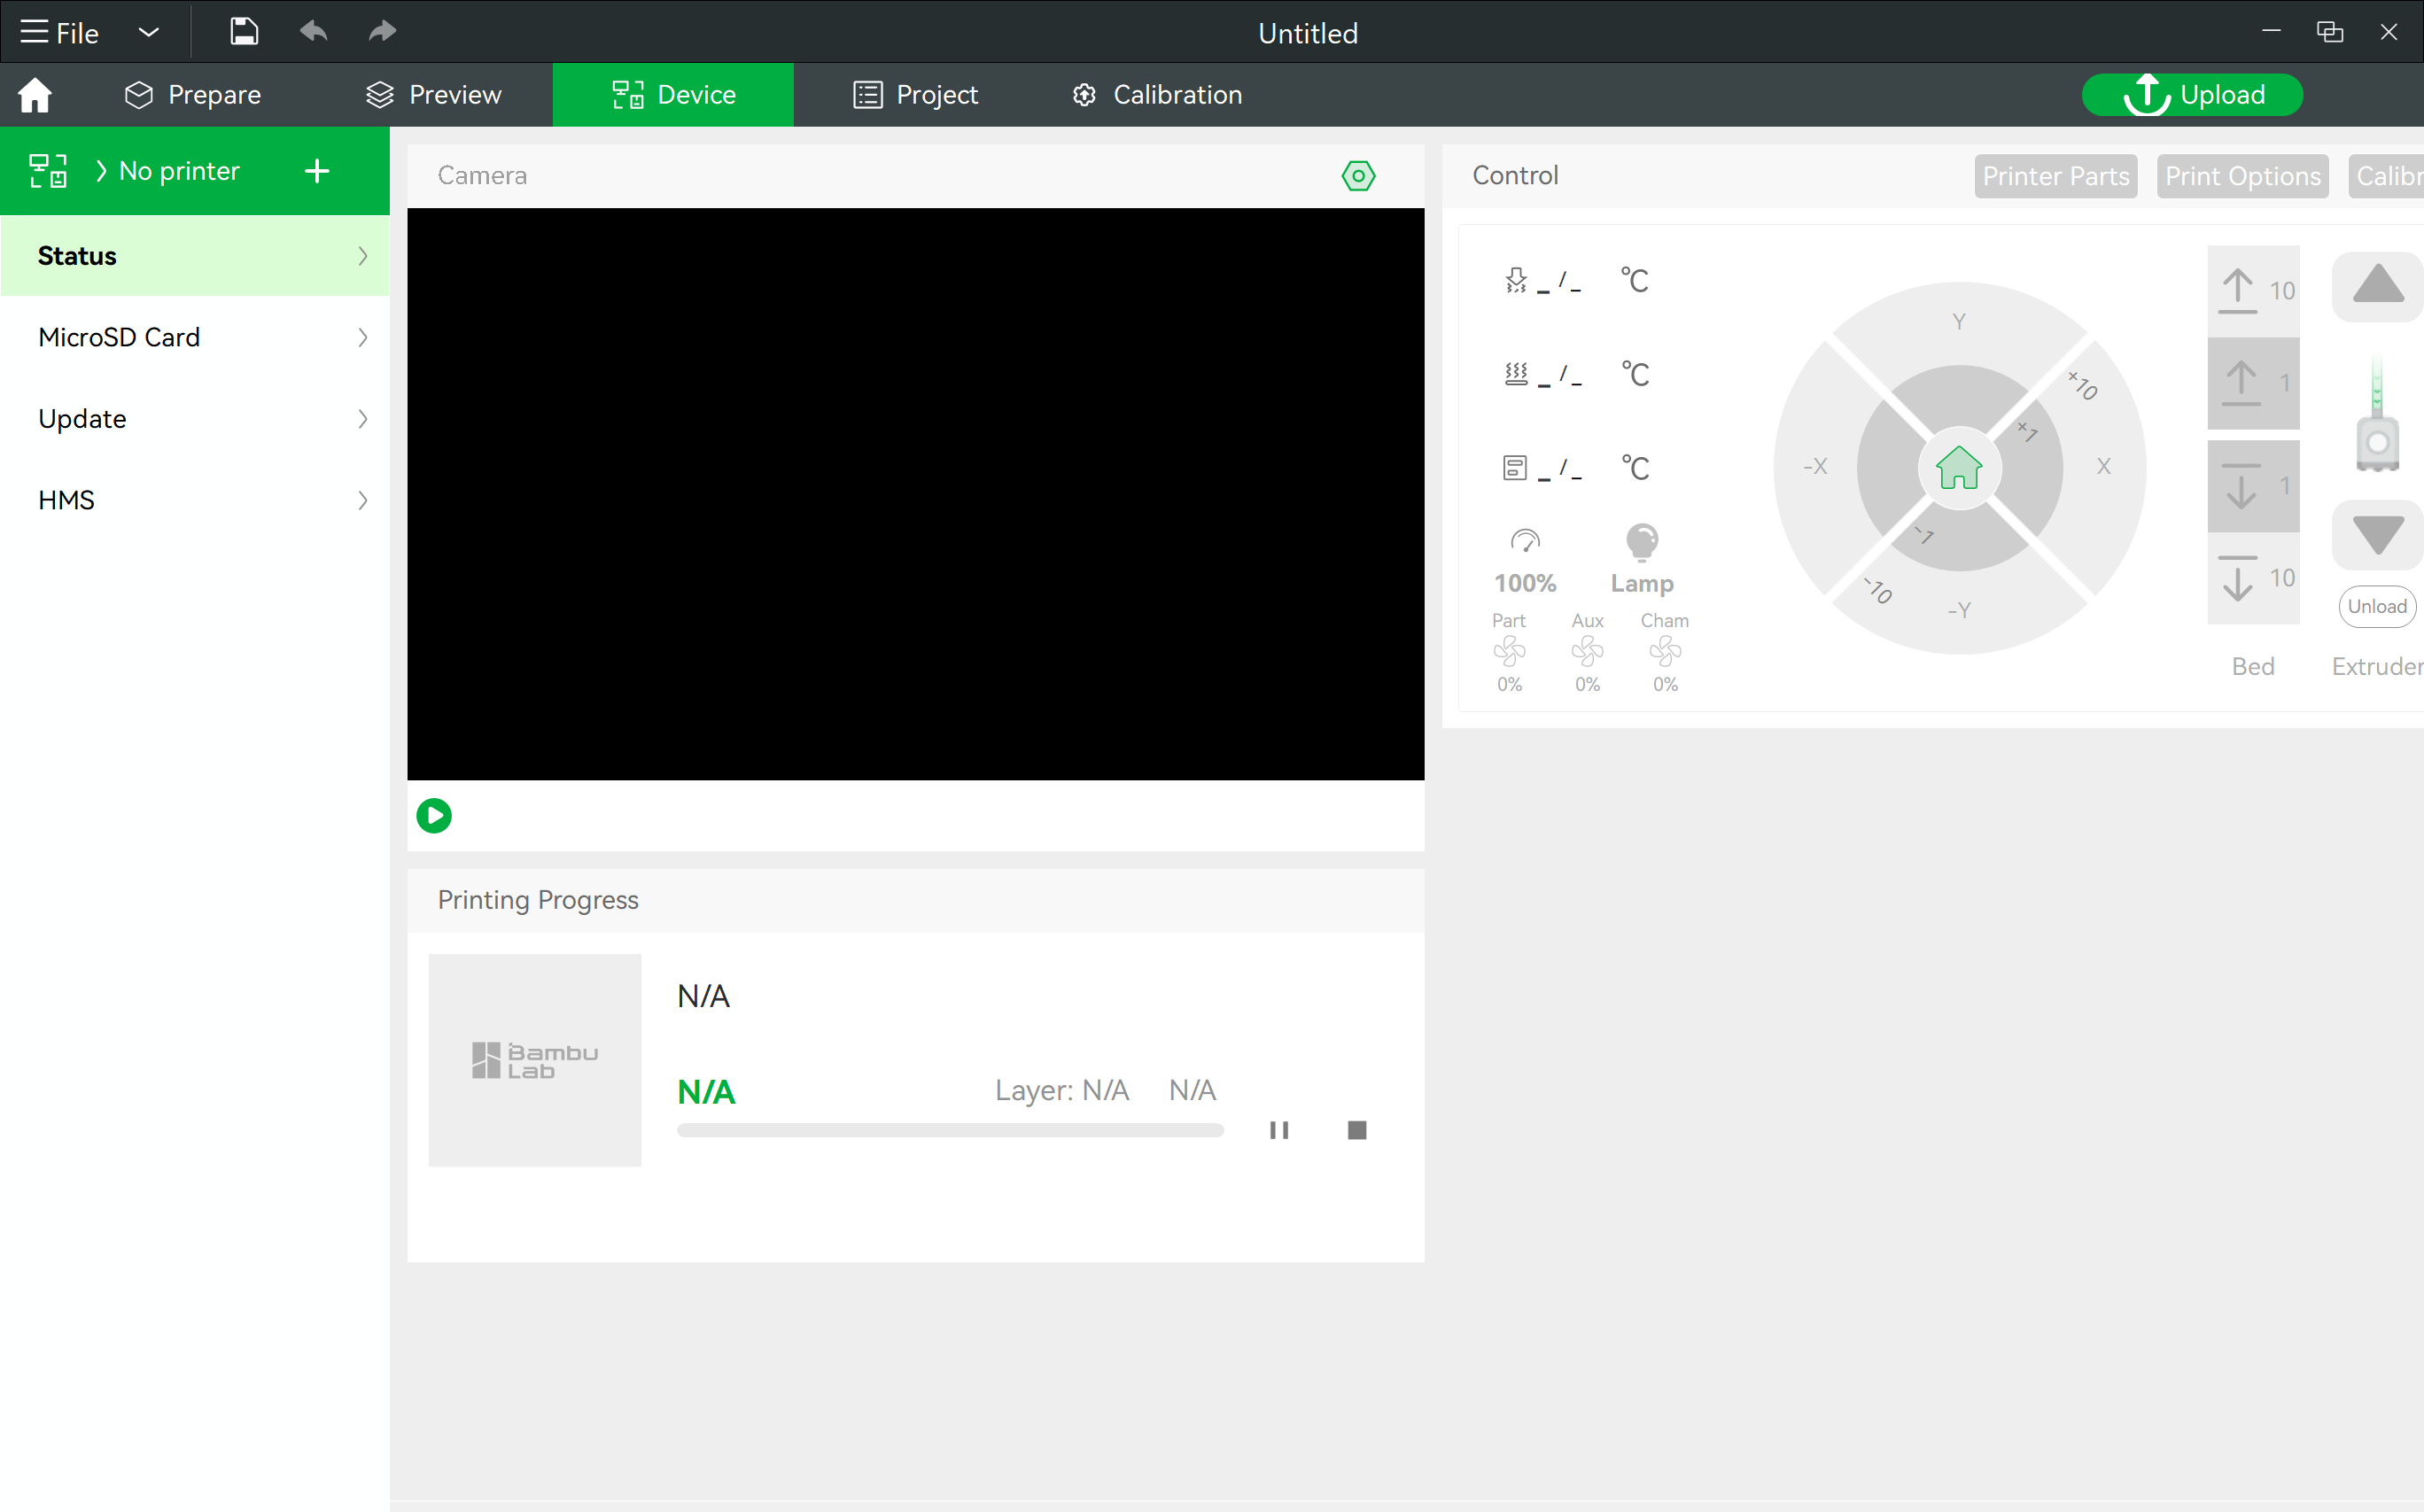Image resolution: width=2424 pixels, height=1512 pixels.
Task: Click the Unload filament button
Action: pyautogui.click(x=2377, y=607)
